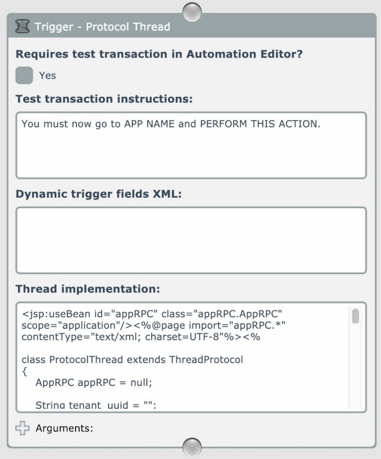381x459 pixels.
Task: Click the 'You must now go to APP NAME' instructions text
Action: pos(171,124)
